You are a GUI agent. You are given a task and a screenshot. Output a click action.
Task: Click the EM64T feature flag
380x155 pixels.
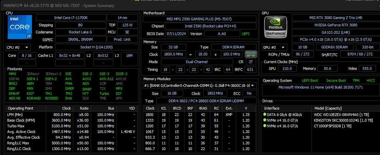tap(15, 93)
